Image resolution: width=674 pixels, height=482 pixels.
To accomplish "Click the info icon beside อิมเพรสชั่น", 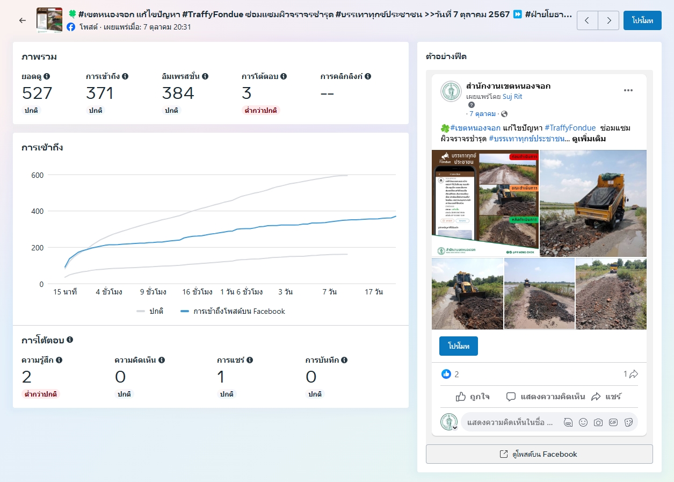I will [205, 76].
